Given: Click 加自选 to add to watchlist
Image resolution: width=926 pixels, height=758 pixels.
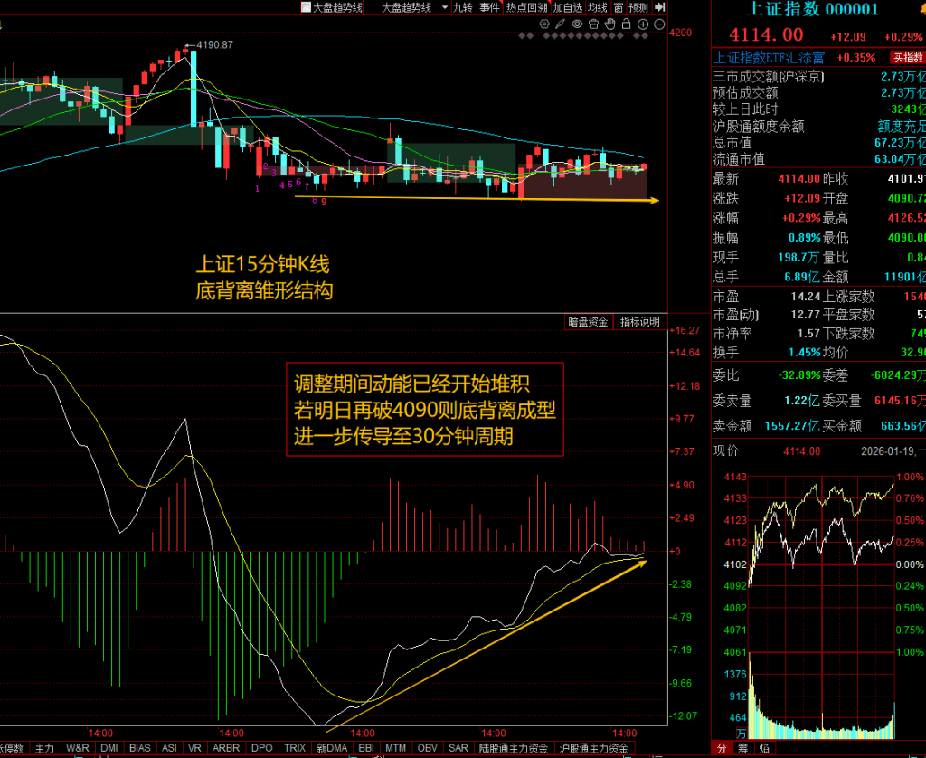Looking at the screenshot, I should point(568,7).
